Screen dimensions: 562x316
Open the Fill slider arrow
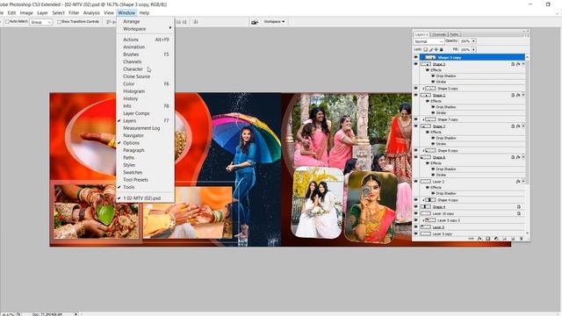coord(473,49)
